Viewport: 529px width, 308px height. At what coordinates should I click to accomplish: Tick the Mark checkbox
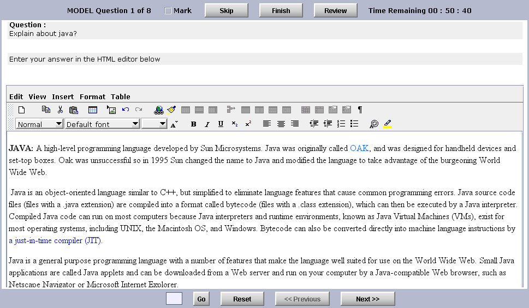[x=168, y=11]
